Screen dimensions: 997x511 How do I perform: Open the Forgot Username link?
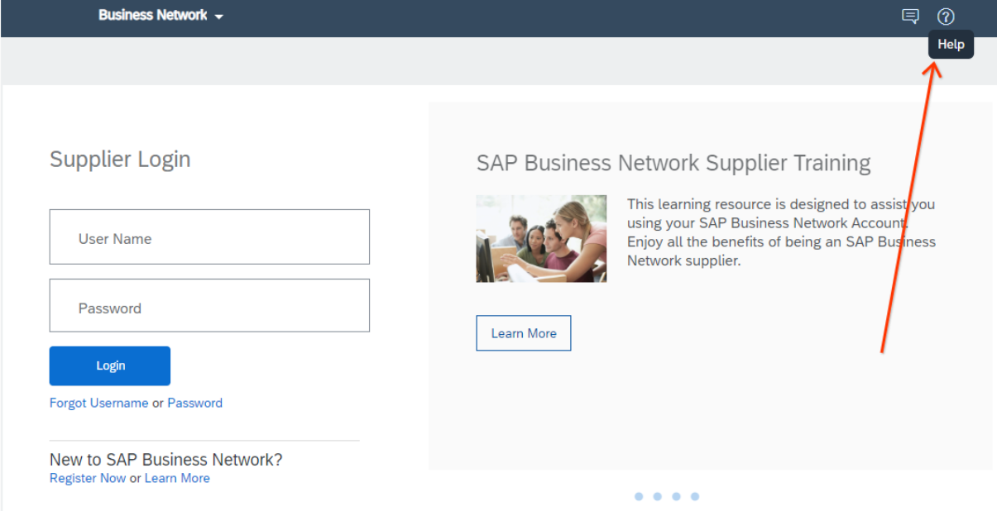click(x=99, y=403)
